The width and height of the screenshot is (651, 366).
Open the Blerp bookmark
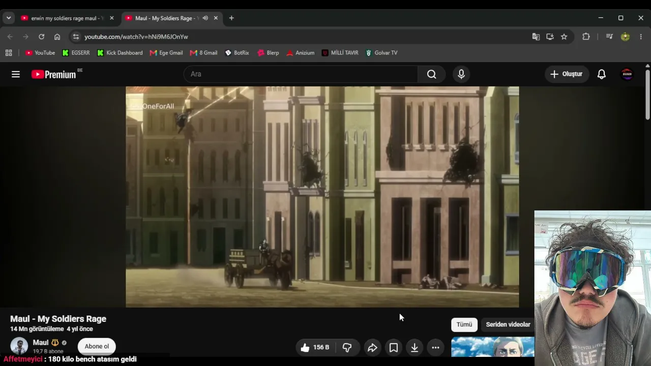(x=268, y=53)
